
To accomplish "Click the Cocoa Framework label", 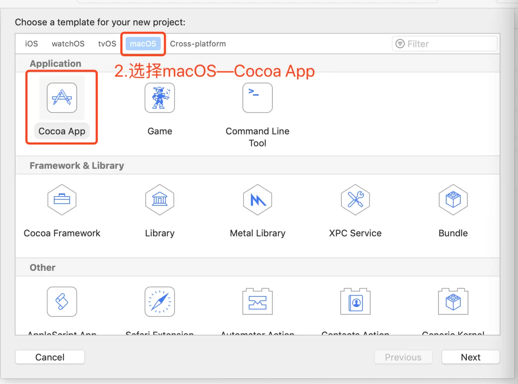I will click(62, 233).
